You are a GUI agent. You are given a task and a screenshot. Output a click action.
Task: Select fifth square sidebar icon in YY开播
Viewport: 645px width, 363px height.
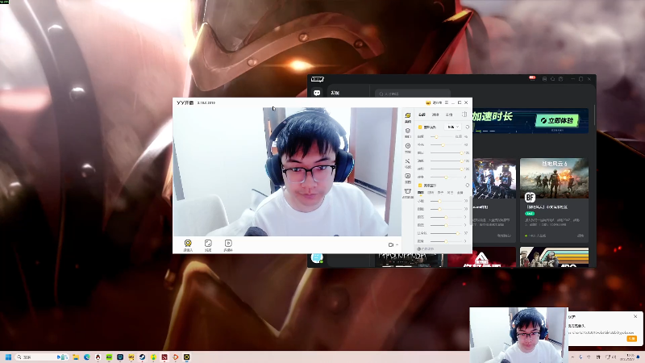coord(408,177)
